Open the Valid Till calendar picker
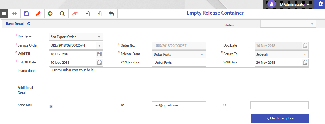This screenshot has width=325, height=124. (99, 54)
